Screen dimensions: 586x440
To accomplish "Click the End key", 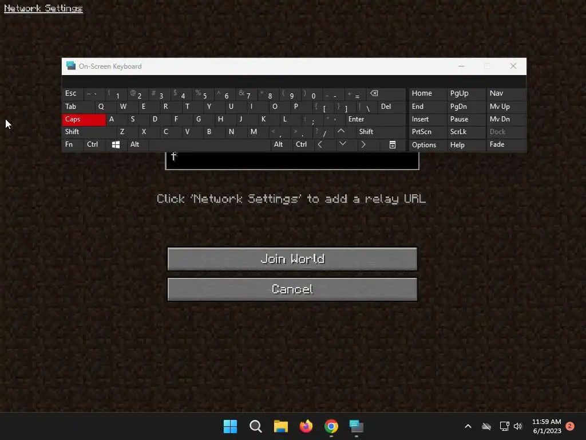I will (427, 107).
